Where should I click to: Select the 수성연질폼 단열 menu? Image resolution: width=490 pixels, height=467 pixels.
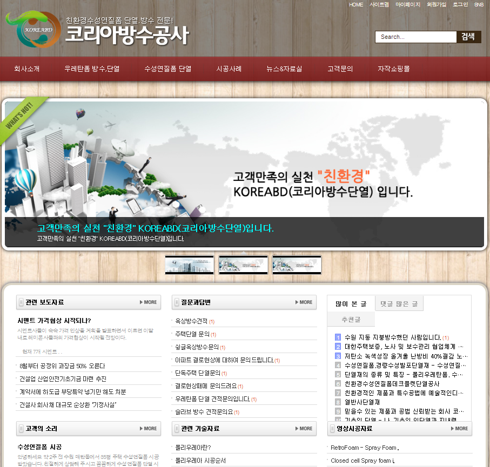point(168,69)
